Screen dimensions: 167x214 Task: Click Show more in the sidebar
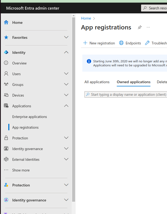point(21,170)
